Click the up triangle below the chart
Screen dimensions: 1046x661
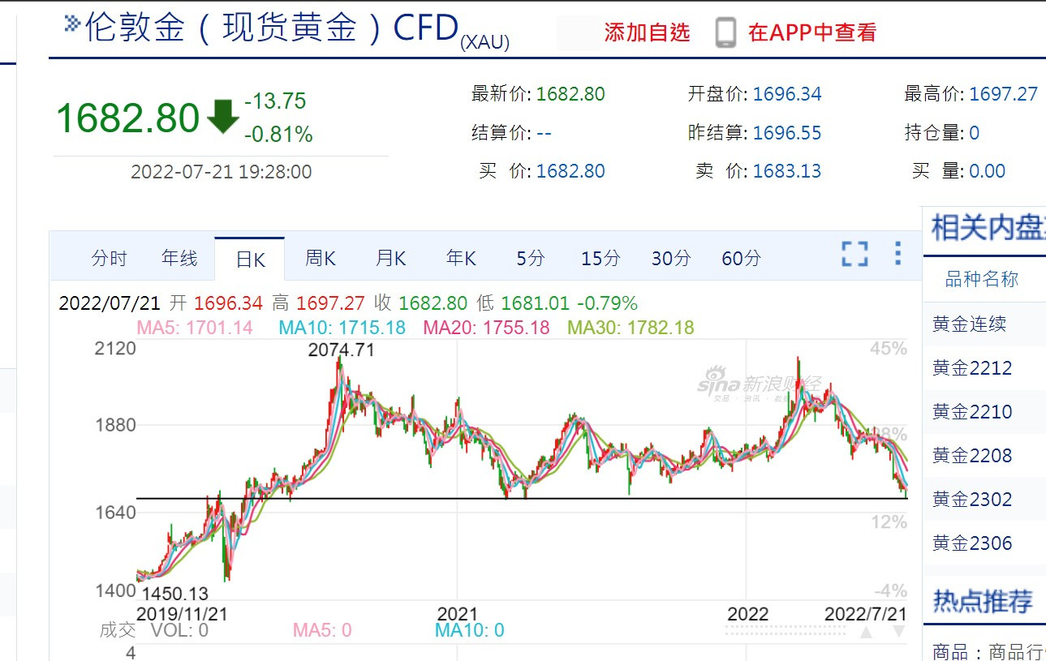click(x=866, y=632)
